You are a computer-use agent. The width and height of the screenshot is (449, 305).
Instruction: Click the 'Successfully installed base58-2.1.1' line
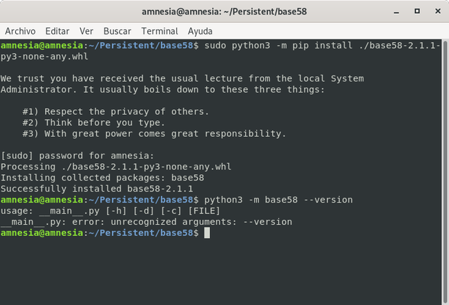(97, 189)
